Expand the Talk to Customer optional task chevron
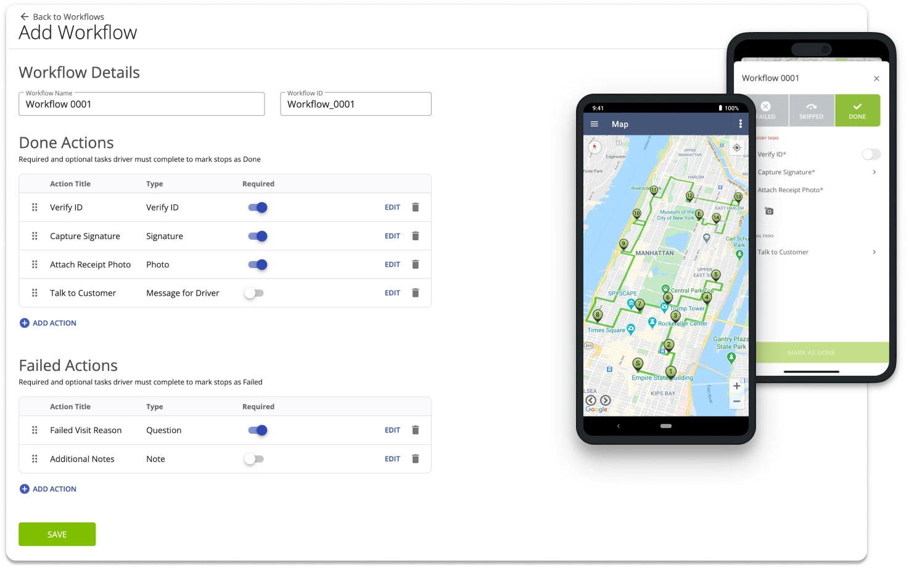 click(873, 251)
